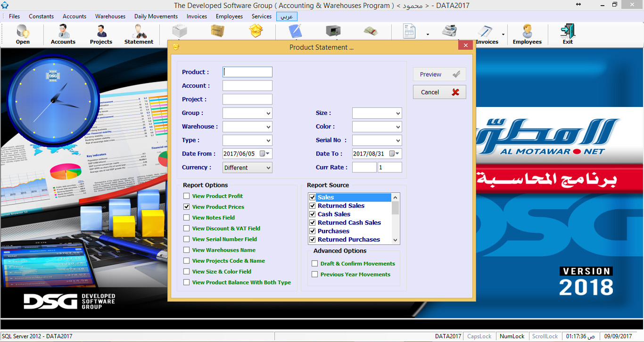Uncheck Returned Purchases report source
This screenshot has width=644, height=342.
coord(312,240)
